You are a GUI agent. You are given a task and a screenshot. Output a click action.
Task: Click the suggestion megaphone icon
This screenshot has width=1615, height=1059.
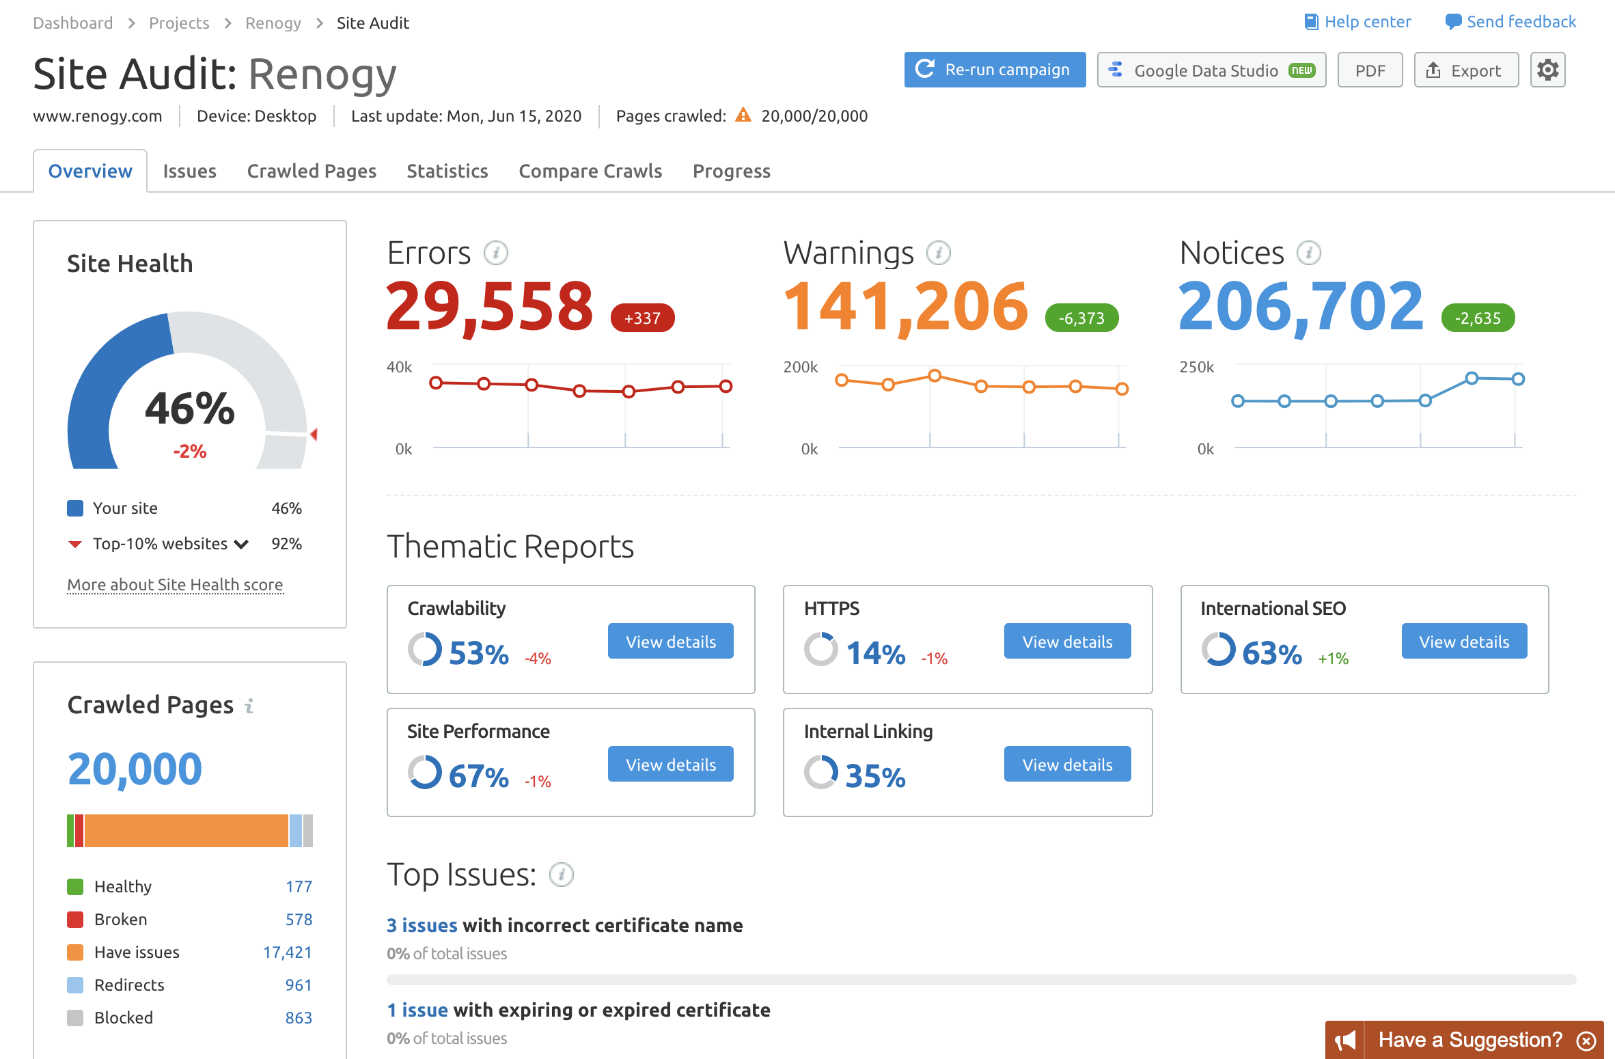point(1345,1041)
